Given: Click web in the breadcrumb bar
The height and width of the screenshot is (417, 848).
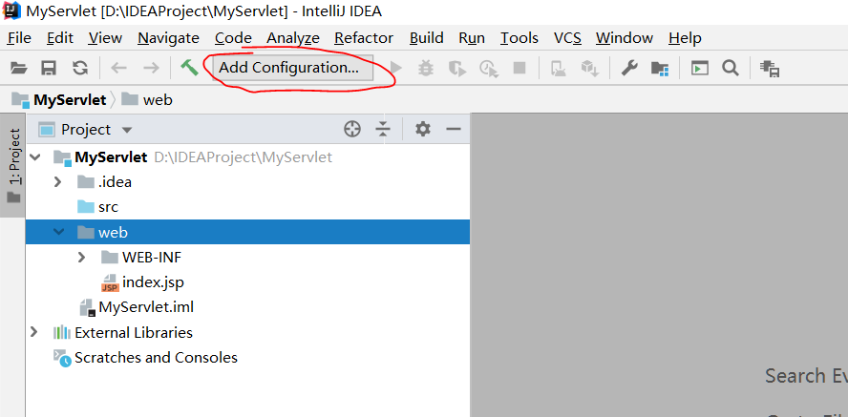Looking at the screenshot, I should [x=158, y=100].
